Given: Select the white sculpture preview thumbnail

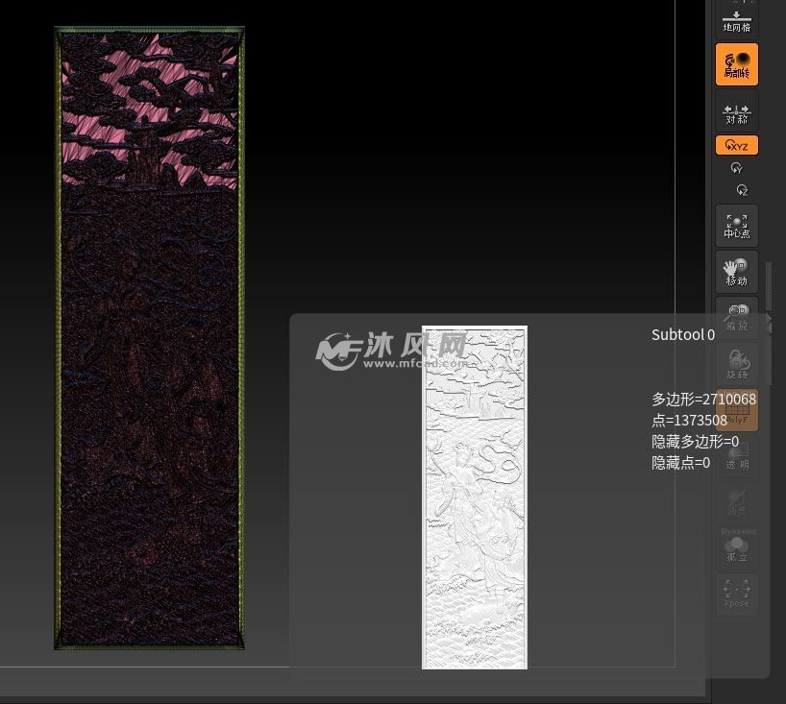Looking at the screenshot, I should tap(474, 496).
